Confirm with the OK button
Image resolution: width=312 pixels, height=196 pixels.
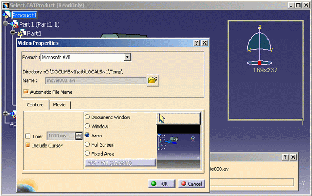click(162, 184)
